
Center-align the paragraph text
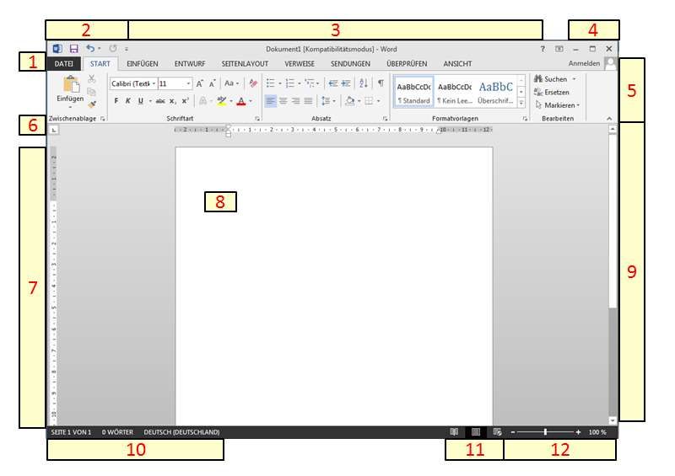pos(283,101)
